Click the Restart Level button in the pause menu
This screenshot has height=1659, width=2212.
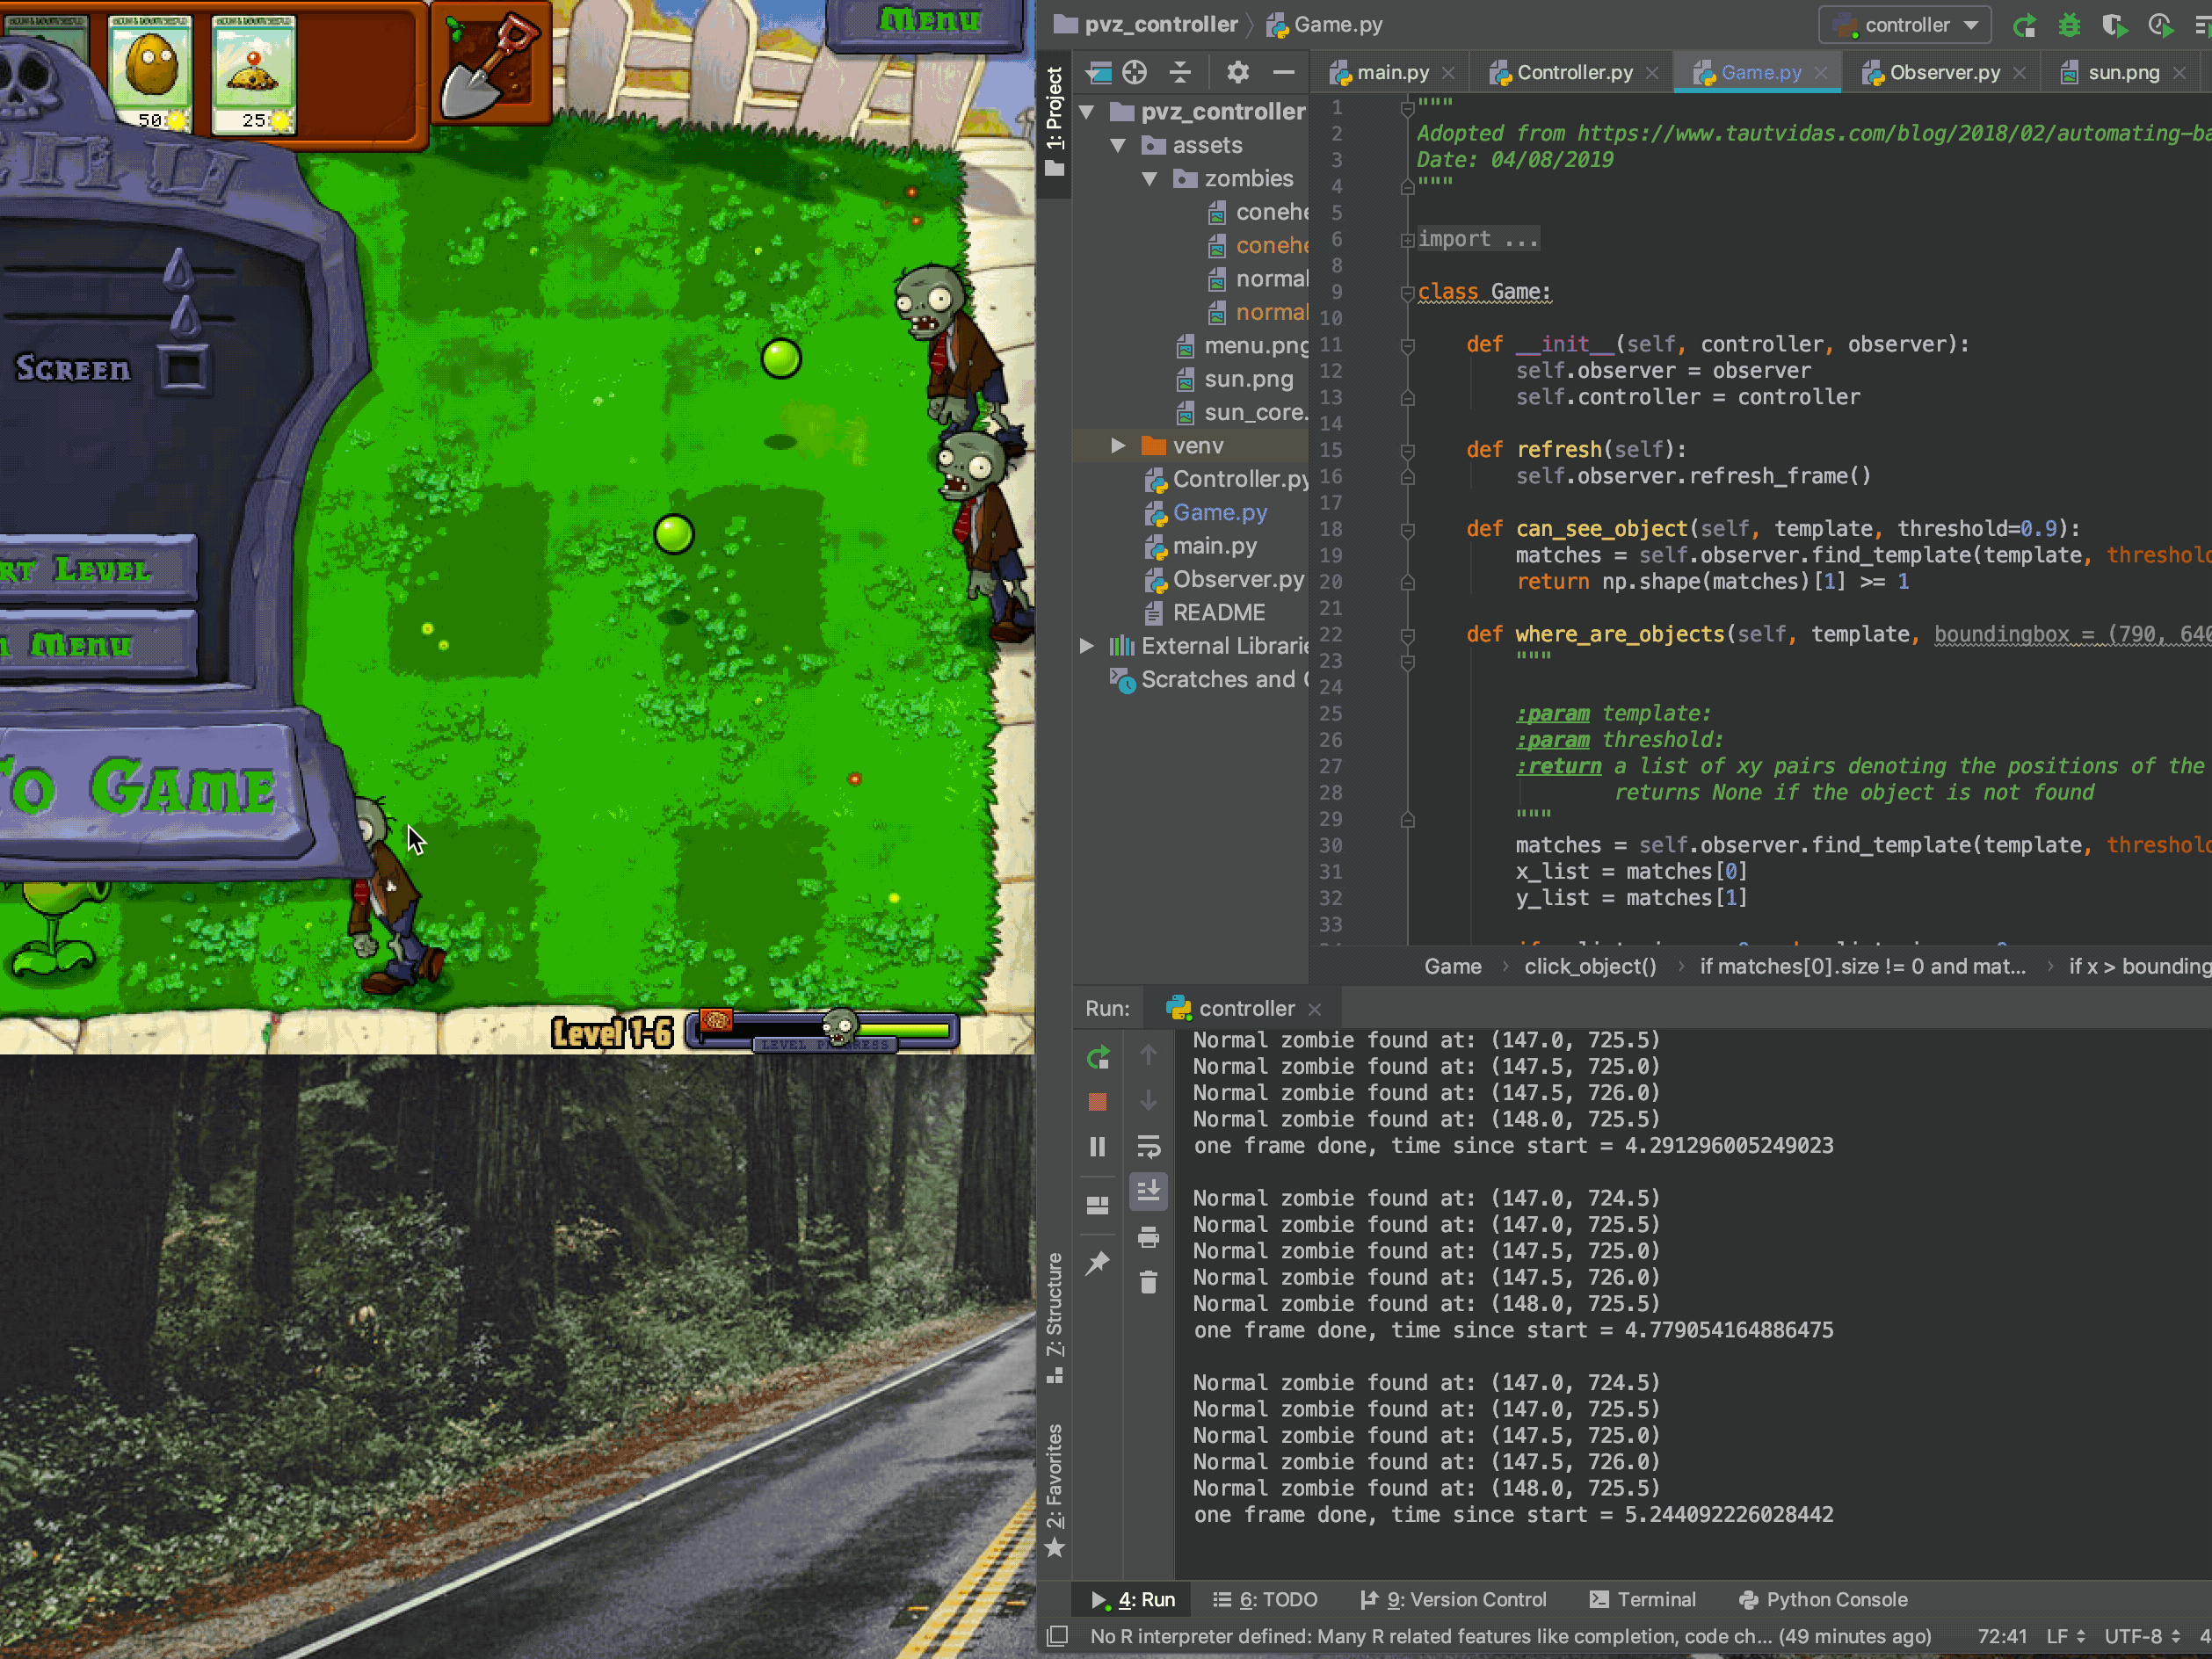97,569
